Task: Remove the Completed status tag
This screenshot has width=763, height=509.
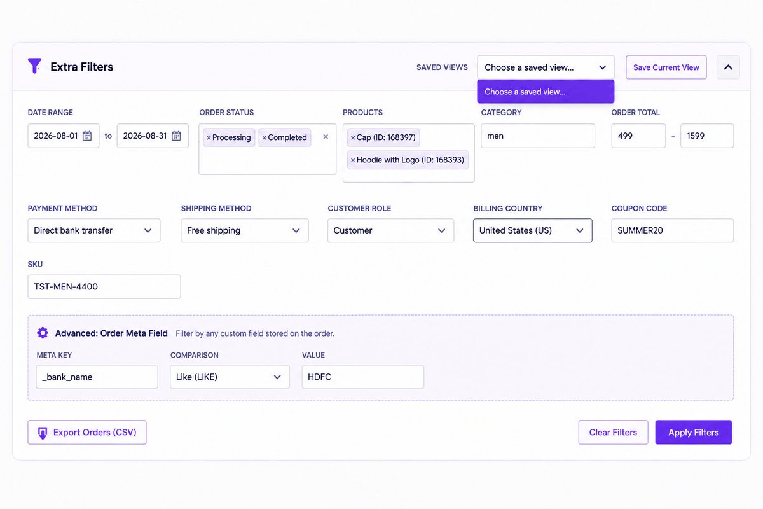Action: [265, 137]
